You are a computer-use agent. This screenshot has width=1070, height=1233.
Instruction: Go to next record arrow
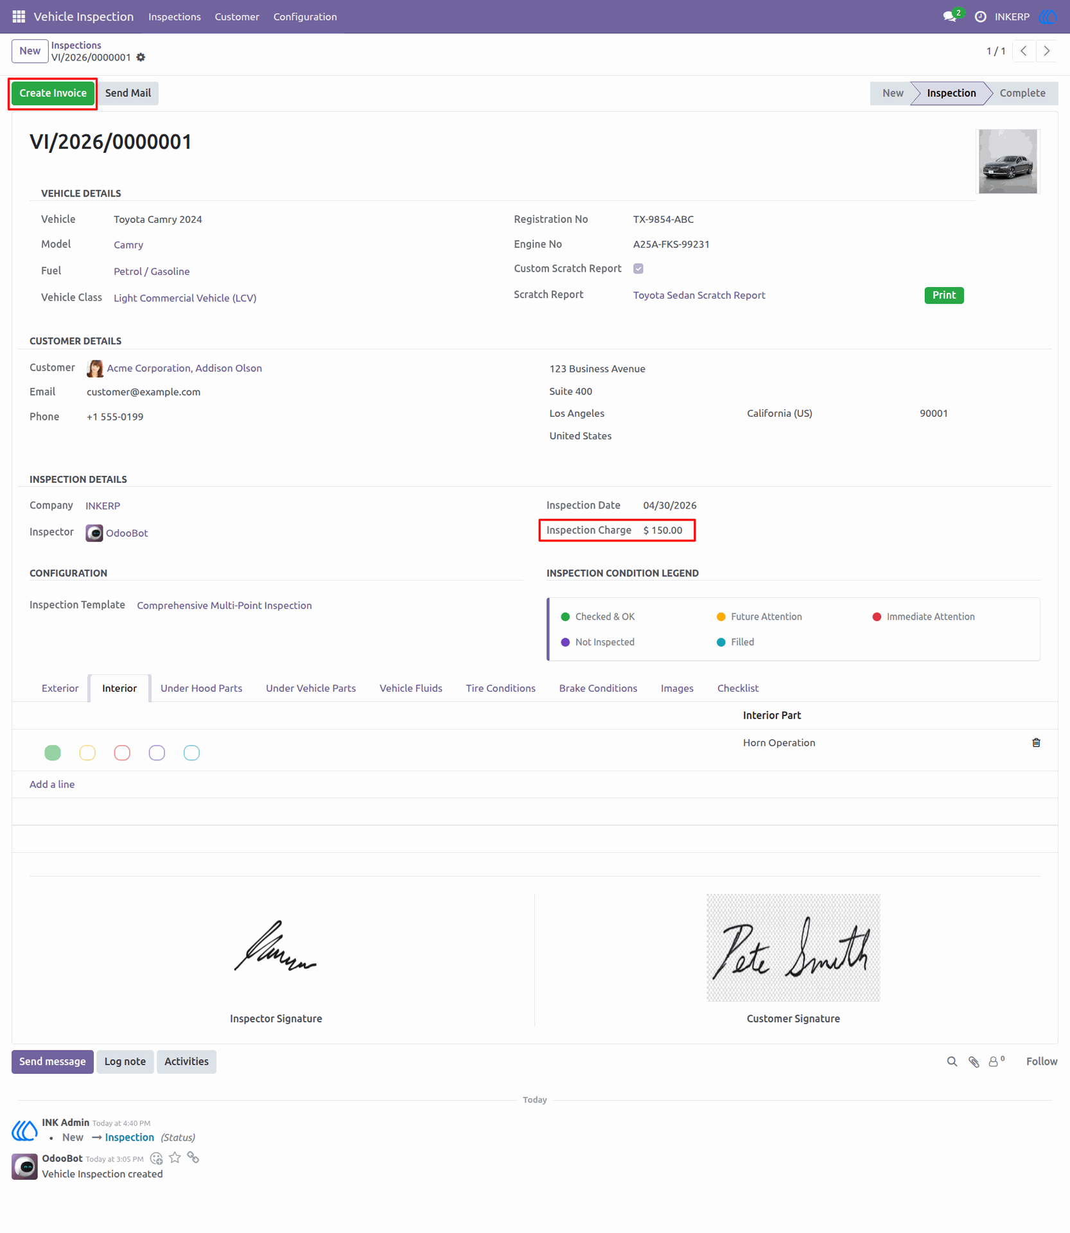click(x=1047, y=51)
